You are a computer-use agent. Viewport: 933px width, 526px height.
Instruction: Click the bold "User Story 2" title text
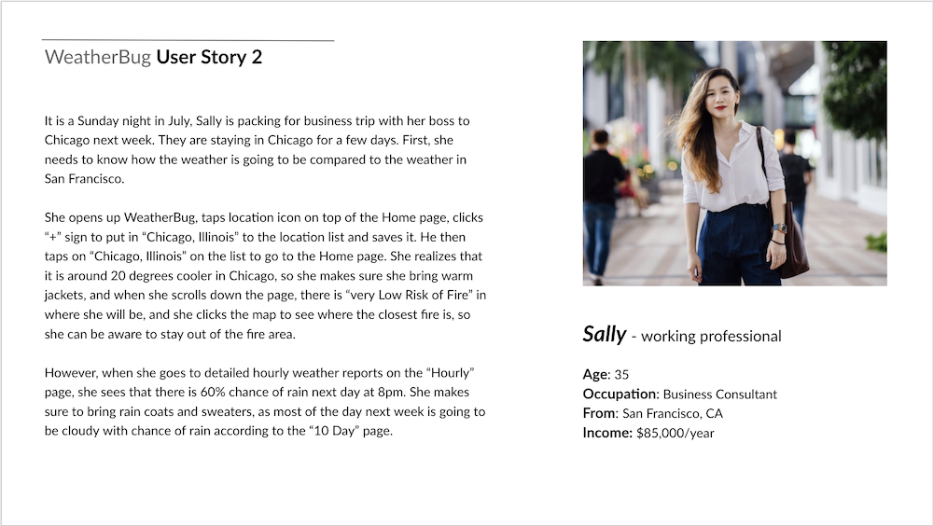pos(209,58)
